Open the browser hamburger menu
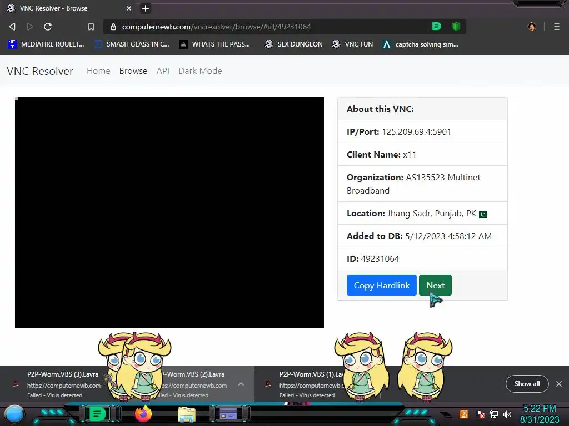 pos(556,27)
